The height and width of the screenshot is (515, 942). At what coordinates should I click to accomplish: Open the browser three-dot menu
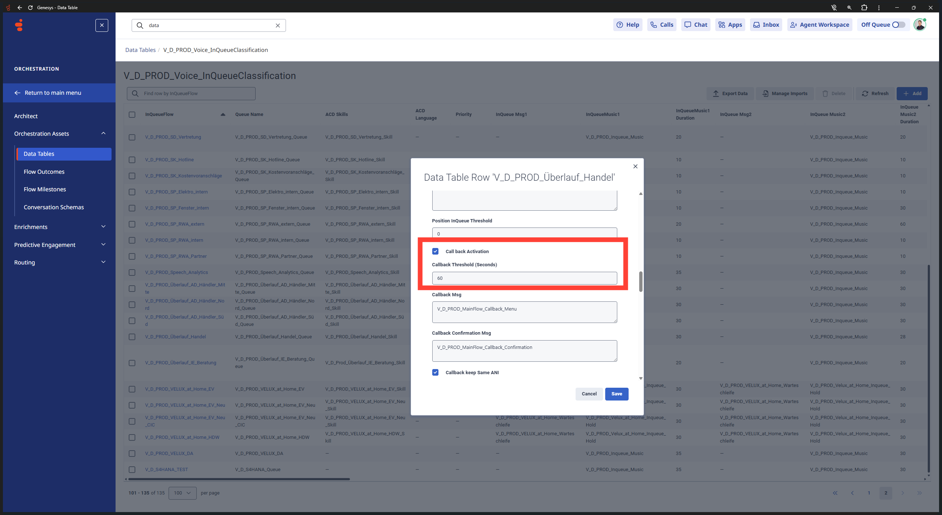coord(879,7)
